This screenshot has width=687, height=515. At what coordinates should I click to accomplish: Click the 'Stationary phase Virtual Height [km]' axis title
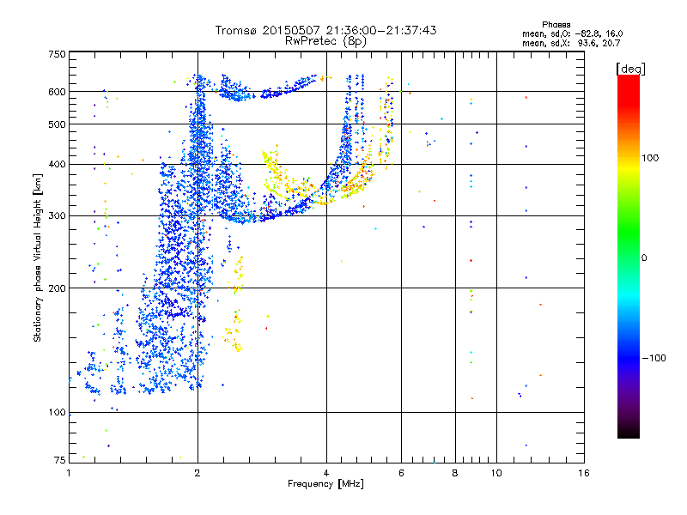click(x=37, y=257)
